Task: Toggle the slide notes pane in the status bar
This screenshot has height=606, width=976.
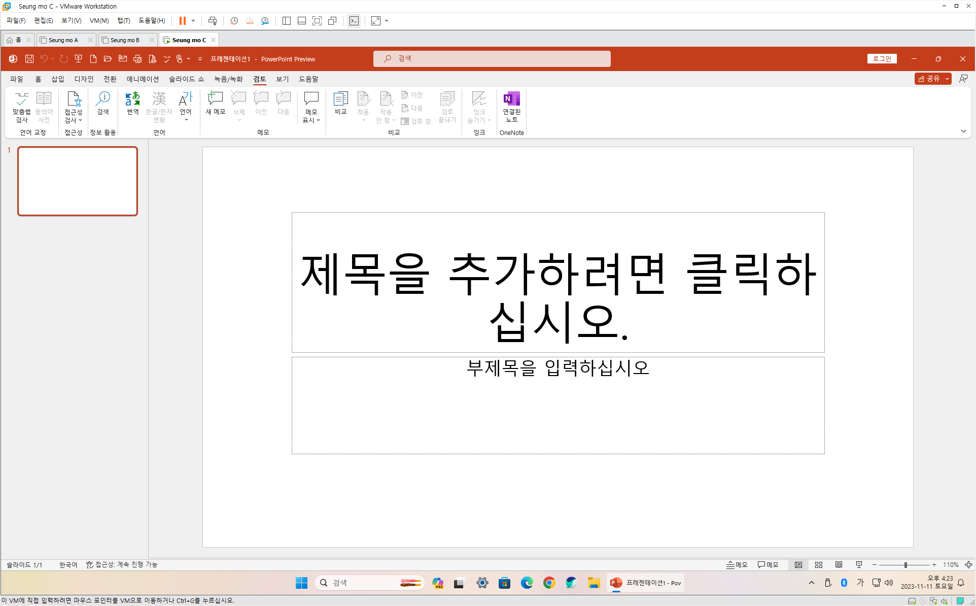Action: 737,564
